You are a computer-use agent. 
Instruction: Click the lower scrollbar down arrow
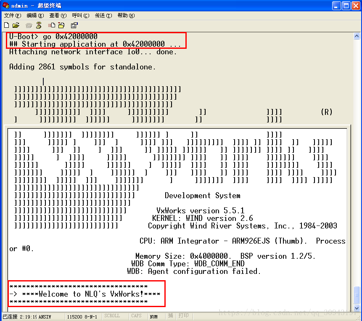[x=357, y=308]
